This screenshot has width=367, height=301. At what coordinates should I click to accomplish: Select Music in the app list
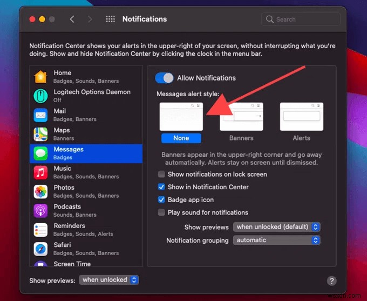pyautogui.click(x=86, y=172)
